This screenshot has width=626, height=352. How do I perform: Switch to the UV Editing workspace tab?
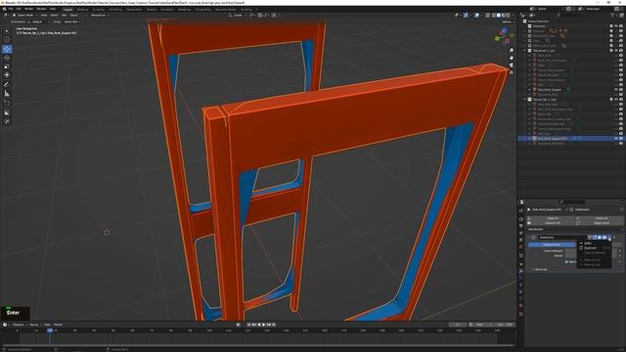pos(115,9)
